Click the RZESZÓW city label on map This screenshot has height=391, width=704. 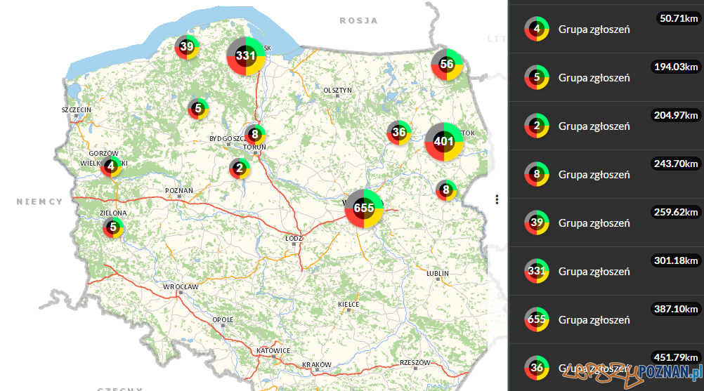(415, 362)
